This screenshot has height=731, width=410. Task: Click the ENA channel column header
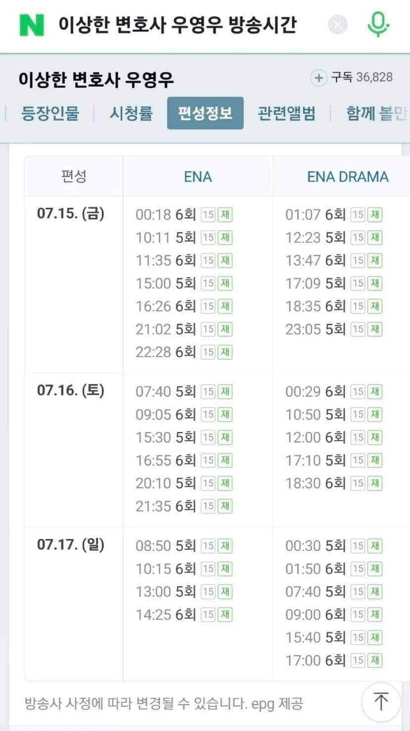(x=198, y=177)
